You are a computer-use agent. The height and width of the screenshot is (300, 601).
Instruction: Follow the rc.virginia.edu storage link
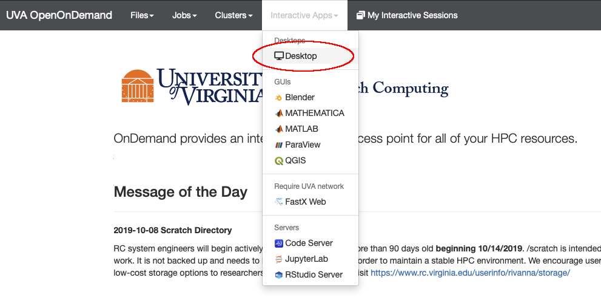[x=470, y=273]
